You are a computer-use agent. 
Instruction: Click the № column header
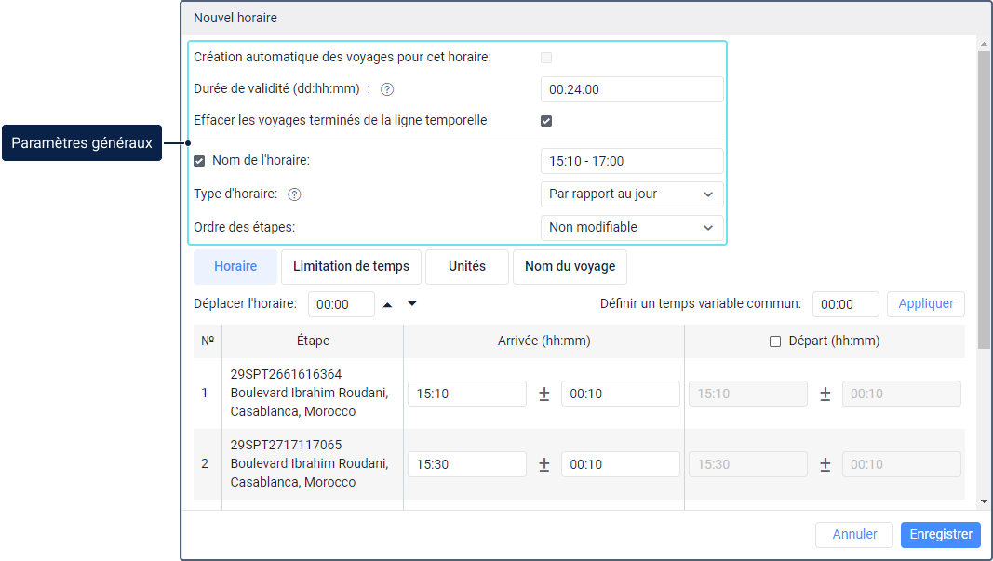click(208, 341)
